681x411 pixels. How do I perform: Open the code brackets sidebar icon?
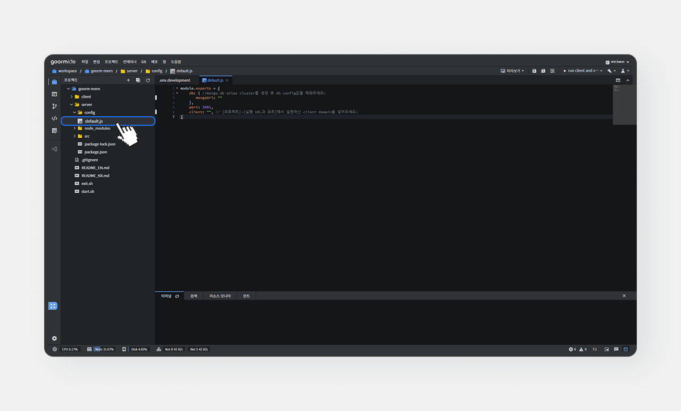tap(54, 118)
